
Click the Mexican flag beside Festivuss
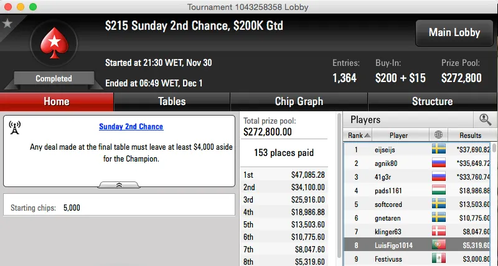pyautogui.click(x=438, y=259)
